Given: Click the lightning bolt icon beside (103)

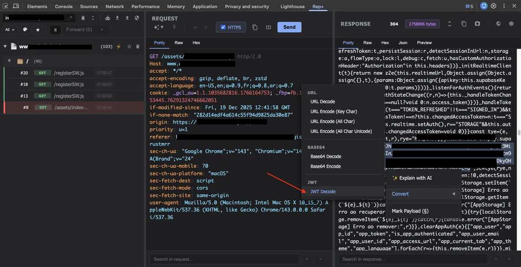Looking at the screenshot, I should [x=119, y=46].
